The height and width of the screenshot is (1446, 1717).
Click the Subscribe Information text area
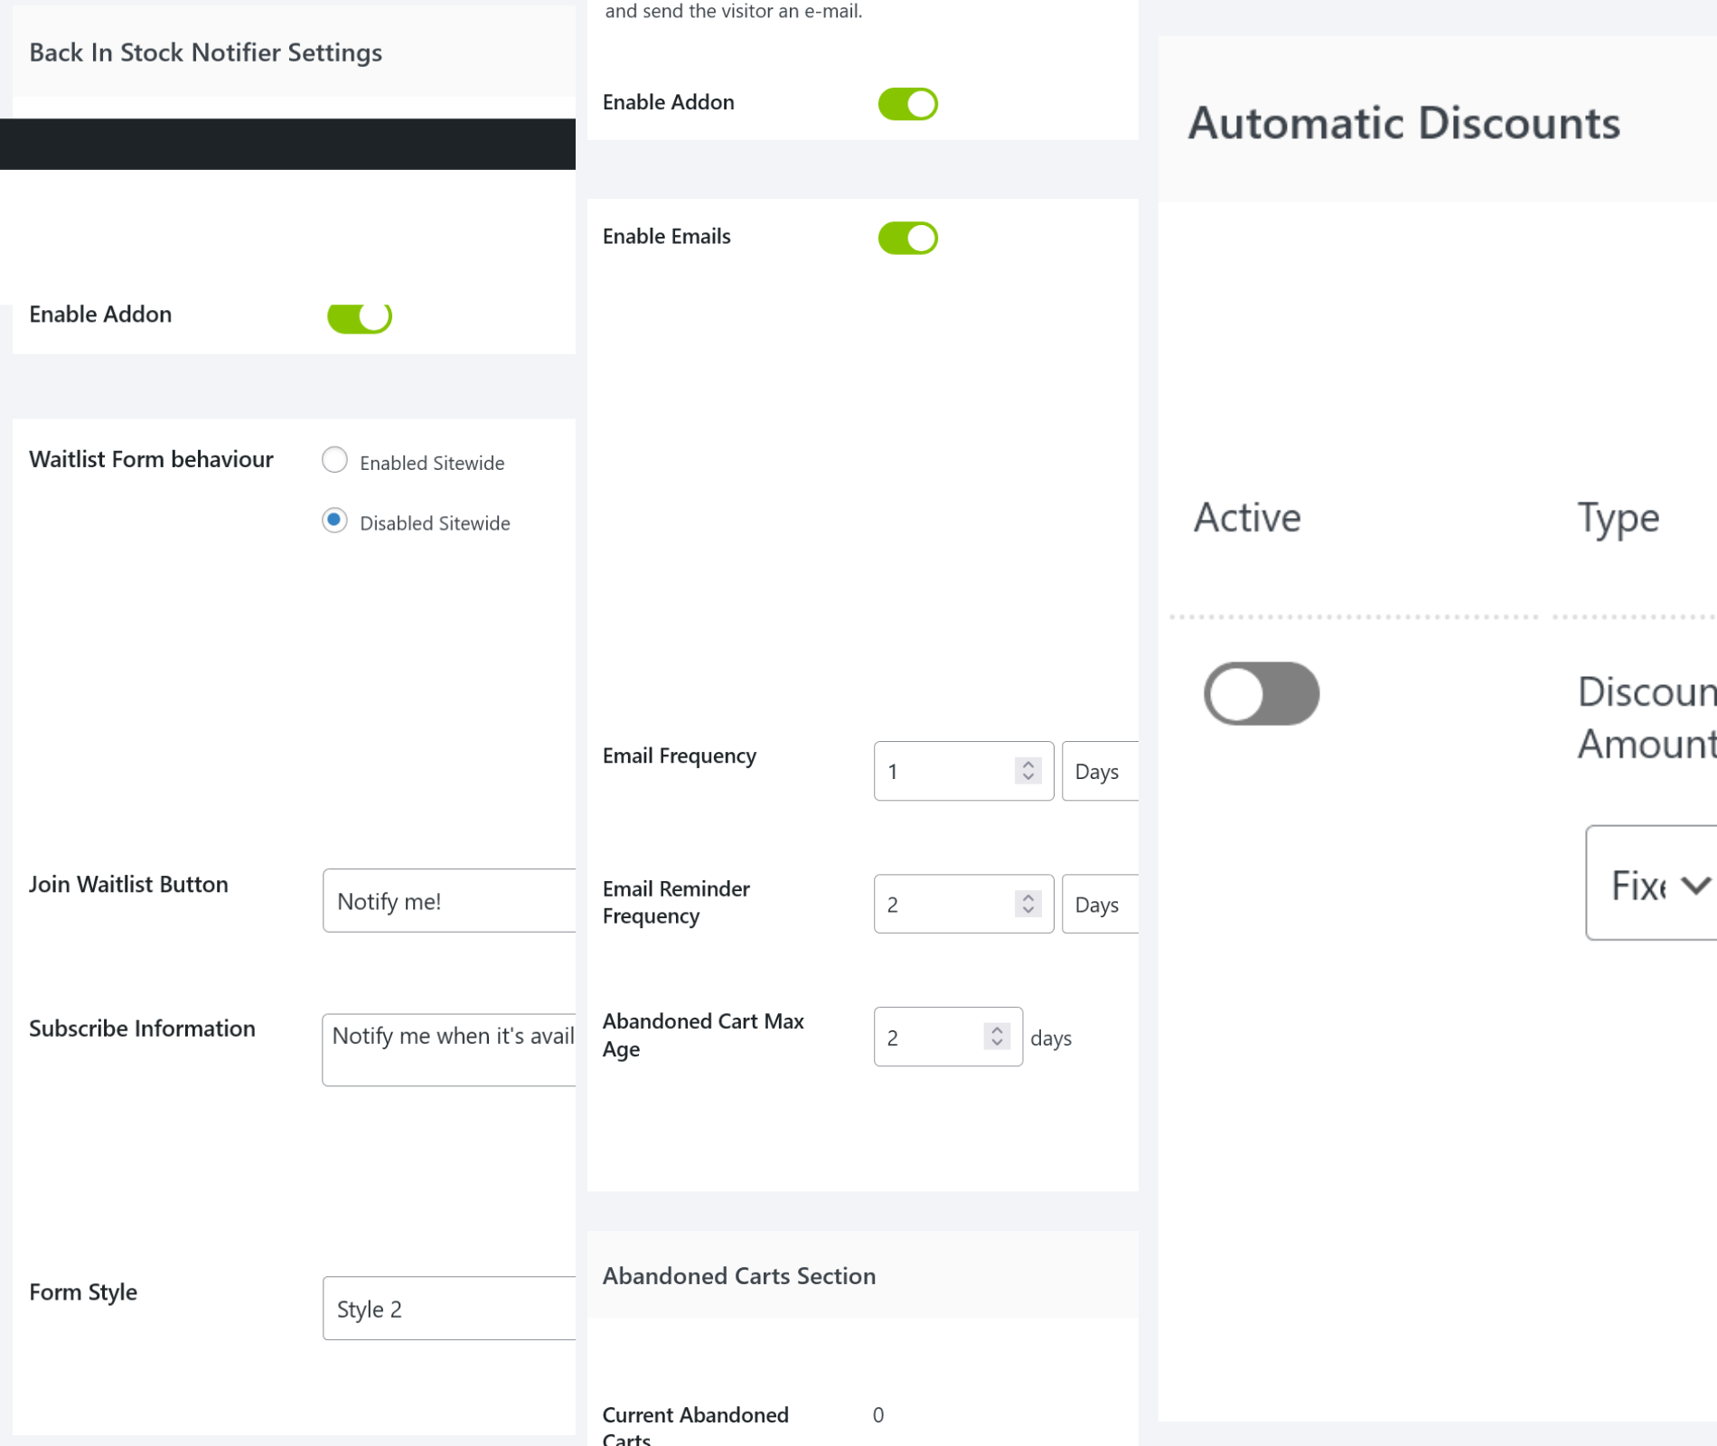click(449, 1049)
